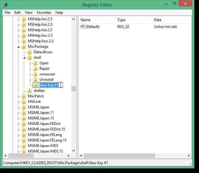Click the MSIME.Japan.15 folder icon
This screenshot has height=173, width=199.
(24, 118)
